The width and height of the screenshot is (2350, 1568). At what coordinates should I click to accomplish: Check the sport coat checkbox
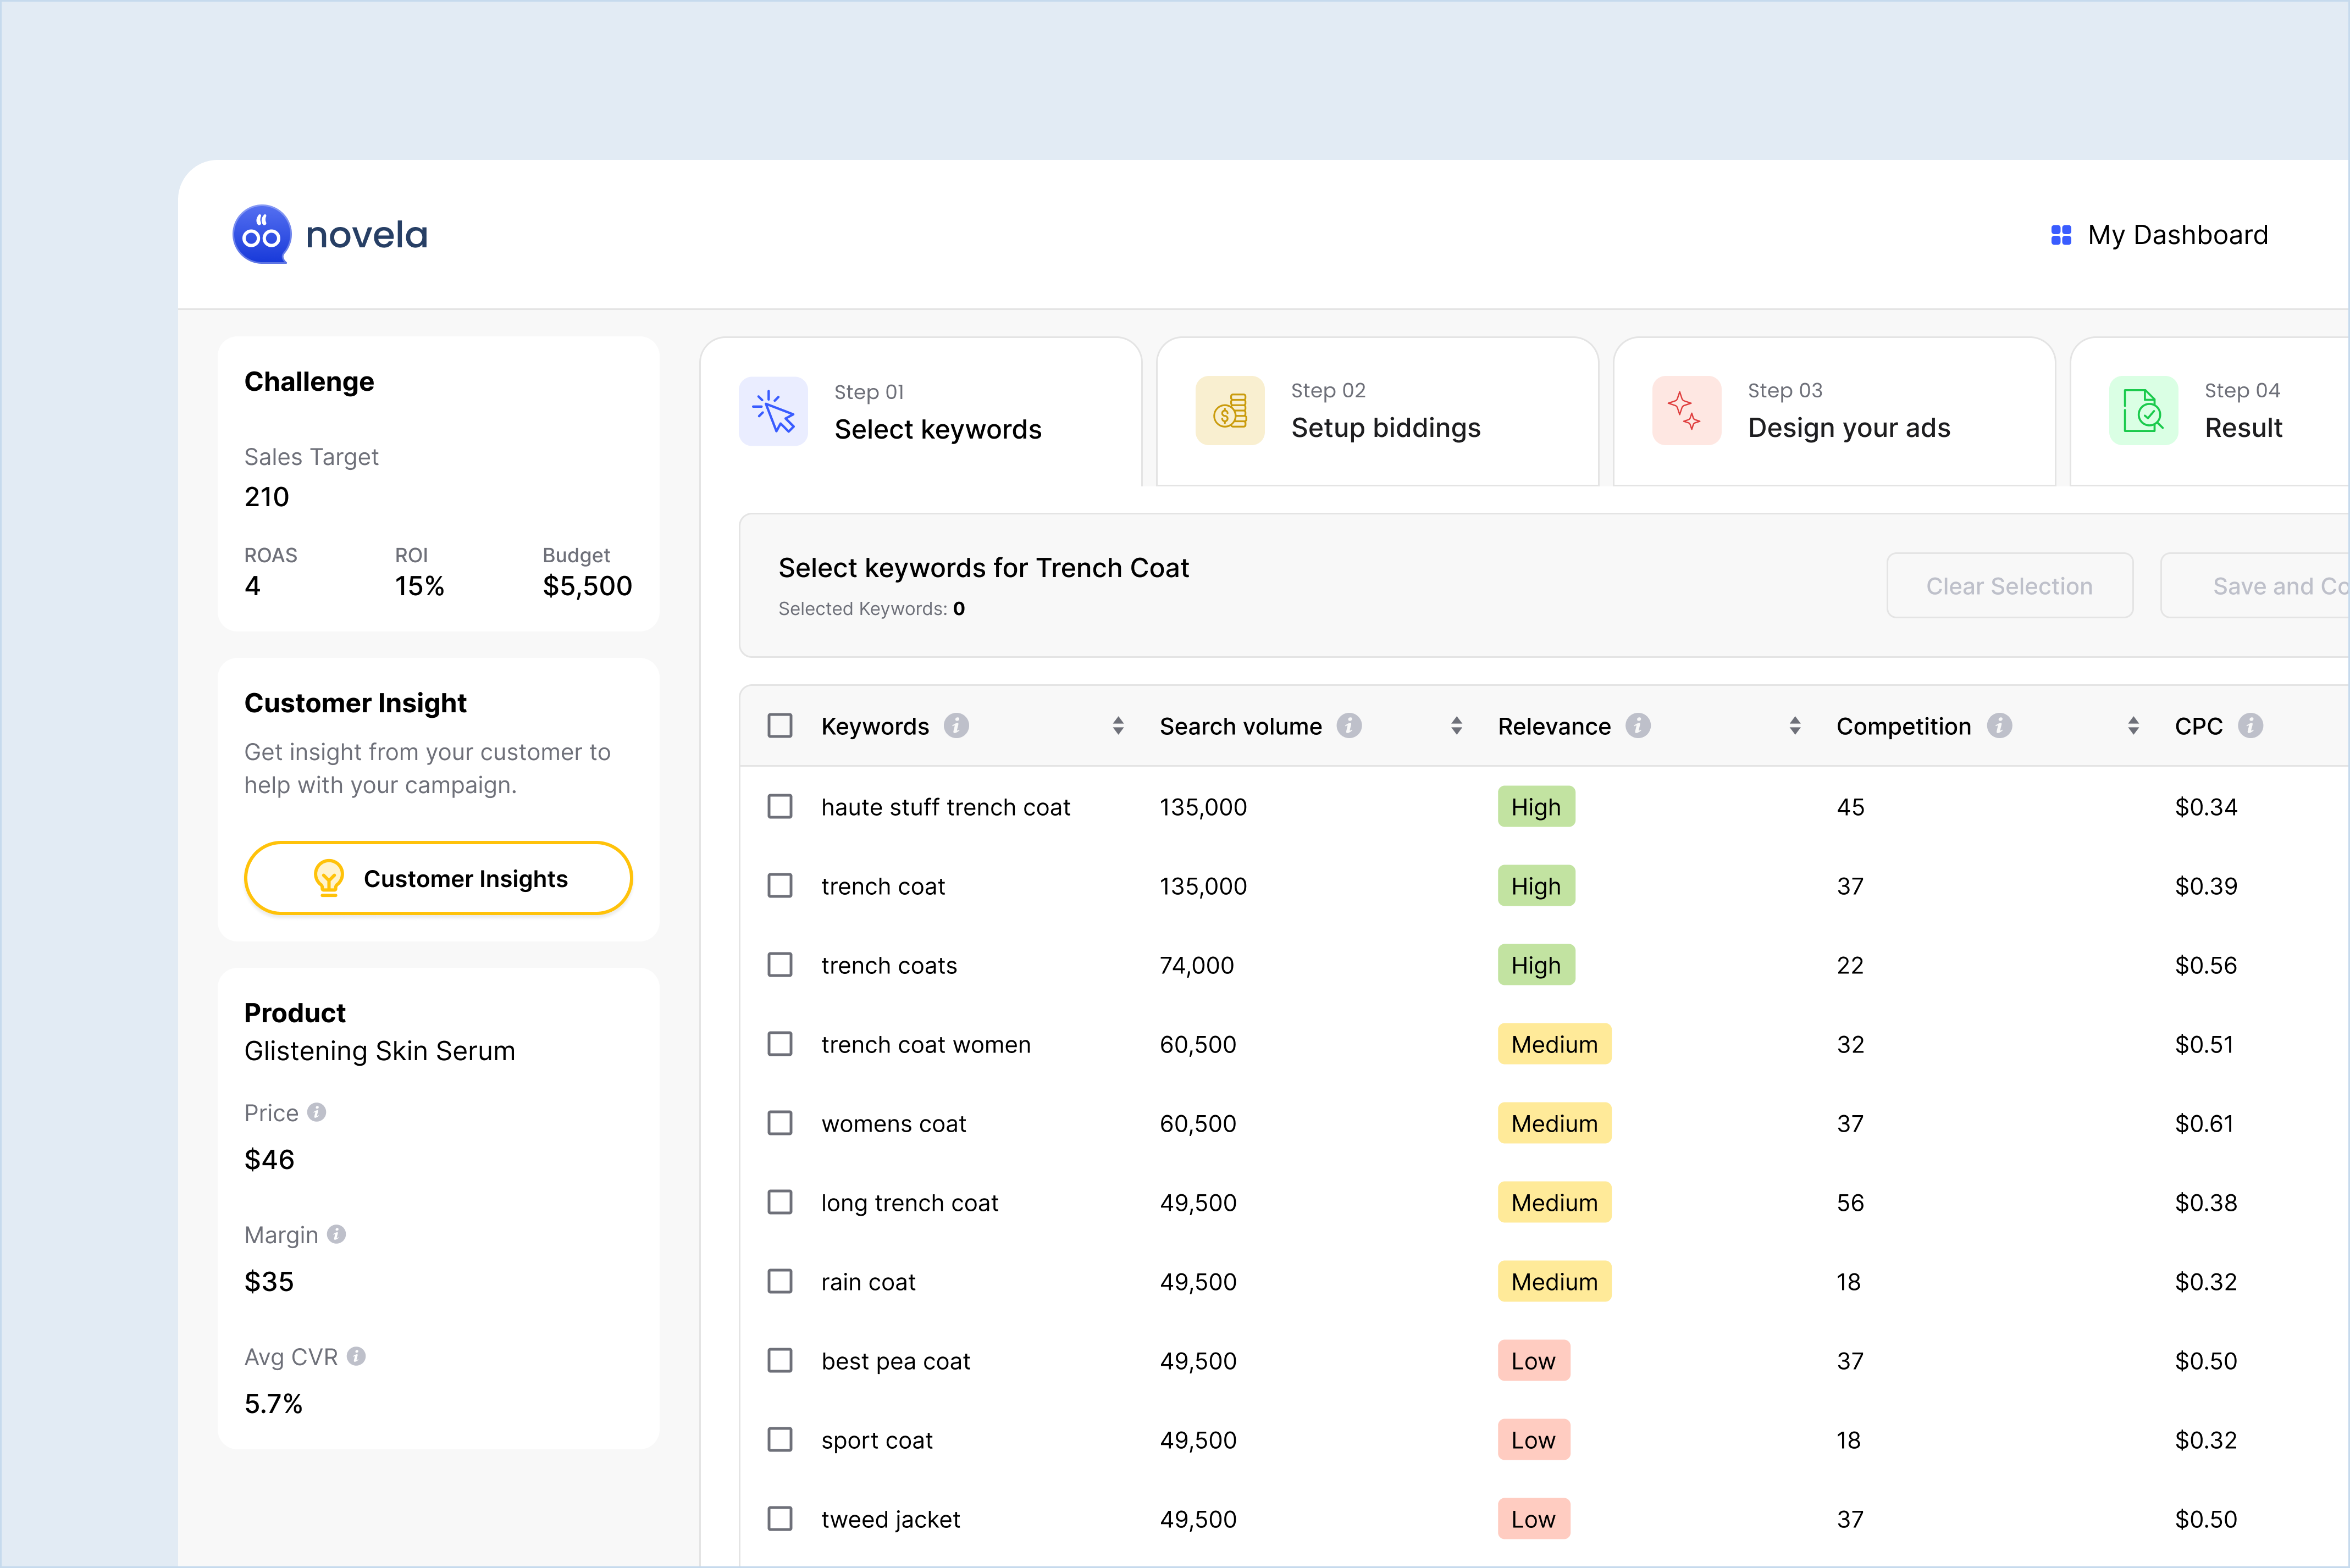(780, 1439)
